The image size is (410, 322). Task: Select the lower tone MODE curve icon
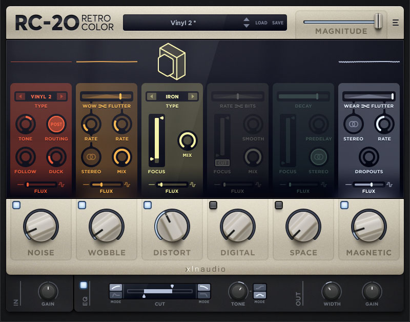(x=260, y=295)
